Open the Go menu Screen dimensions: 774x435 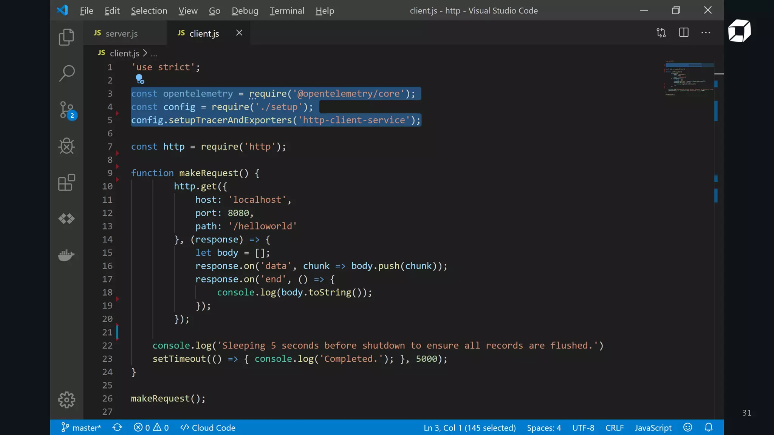coord(214,11)
